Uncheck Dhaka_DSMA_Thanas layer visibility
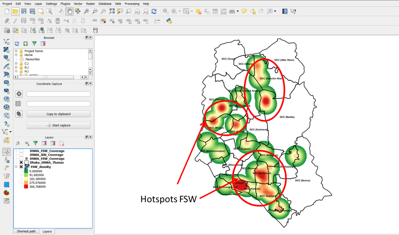Image resolution: width=399 pixels, height=235 pixels. click(x=21, y=162)
